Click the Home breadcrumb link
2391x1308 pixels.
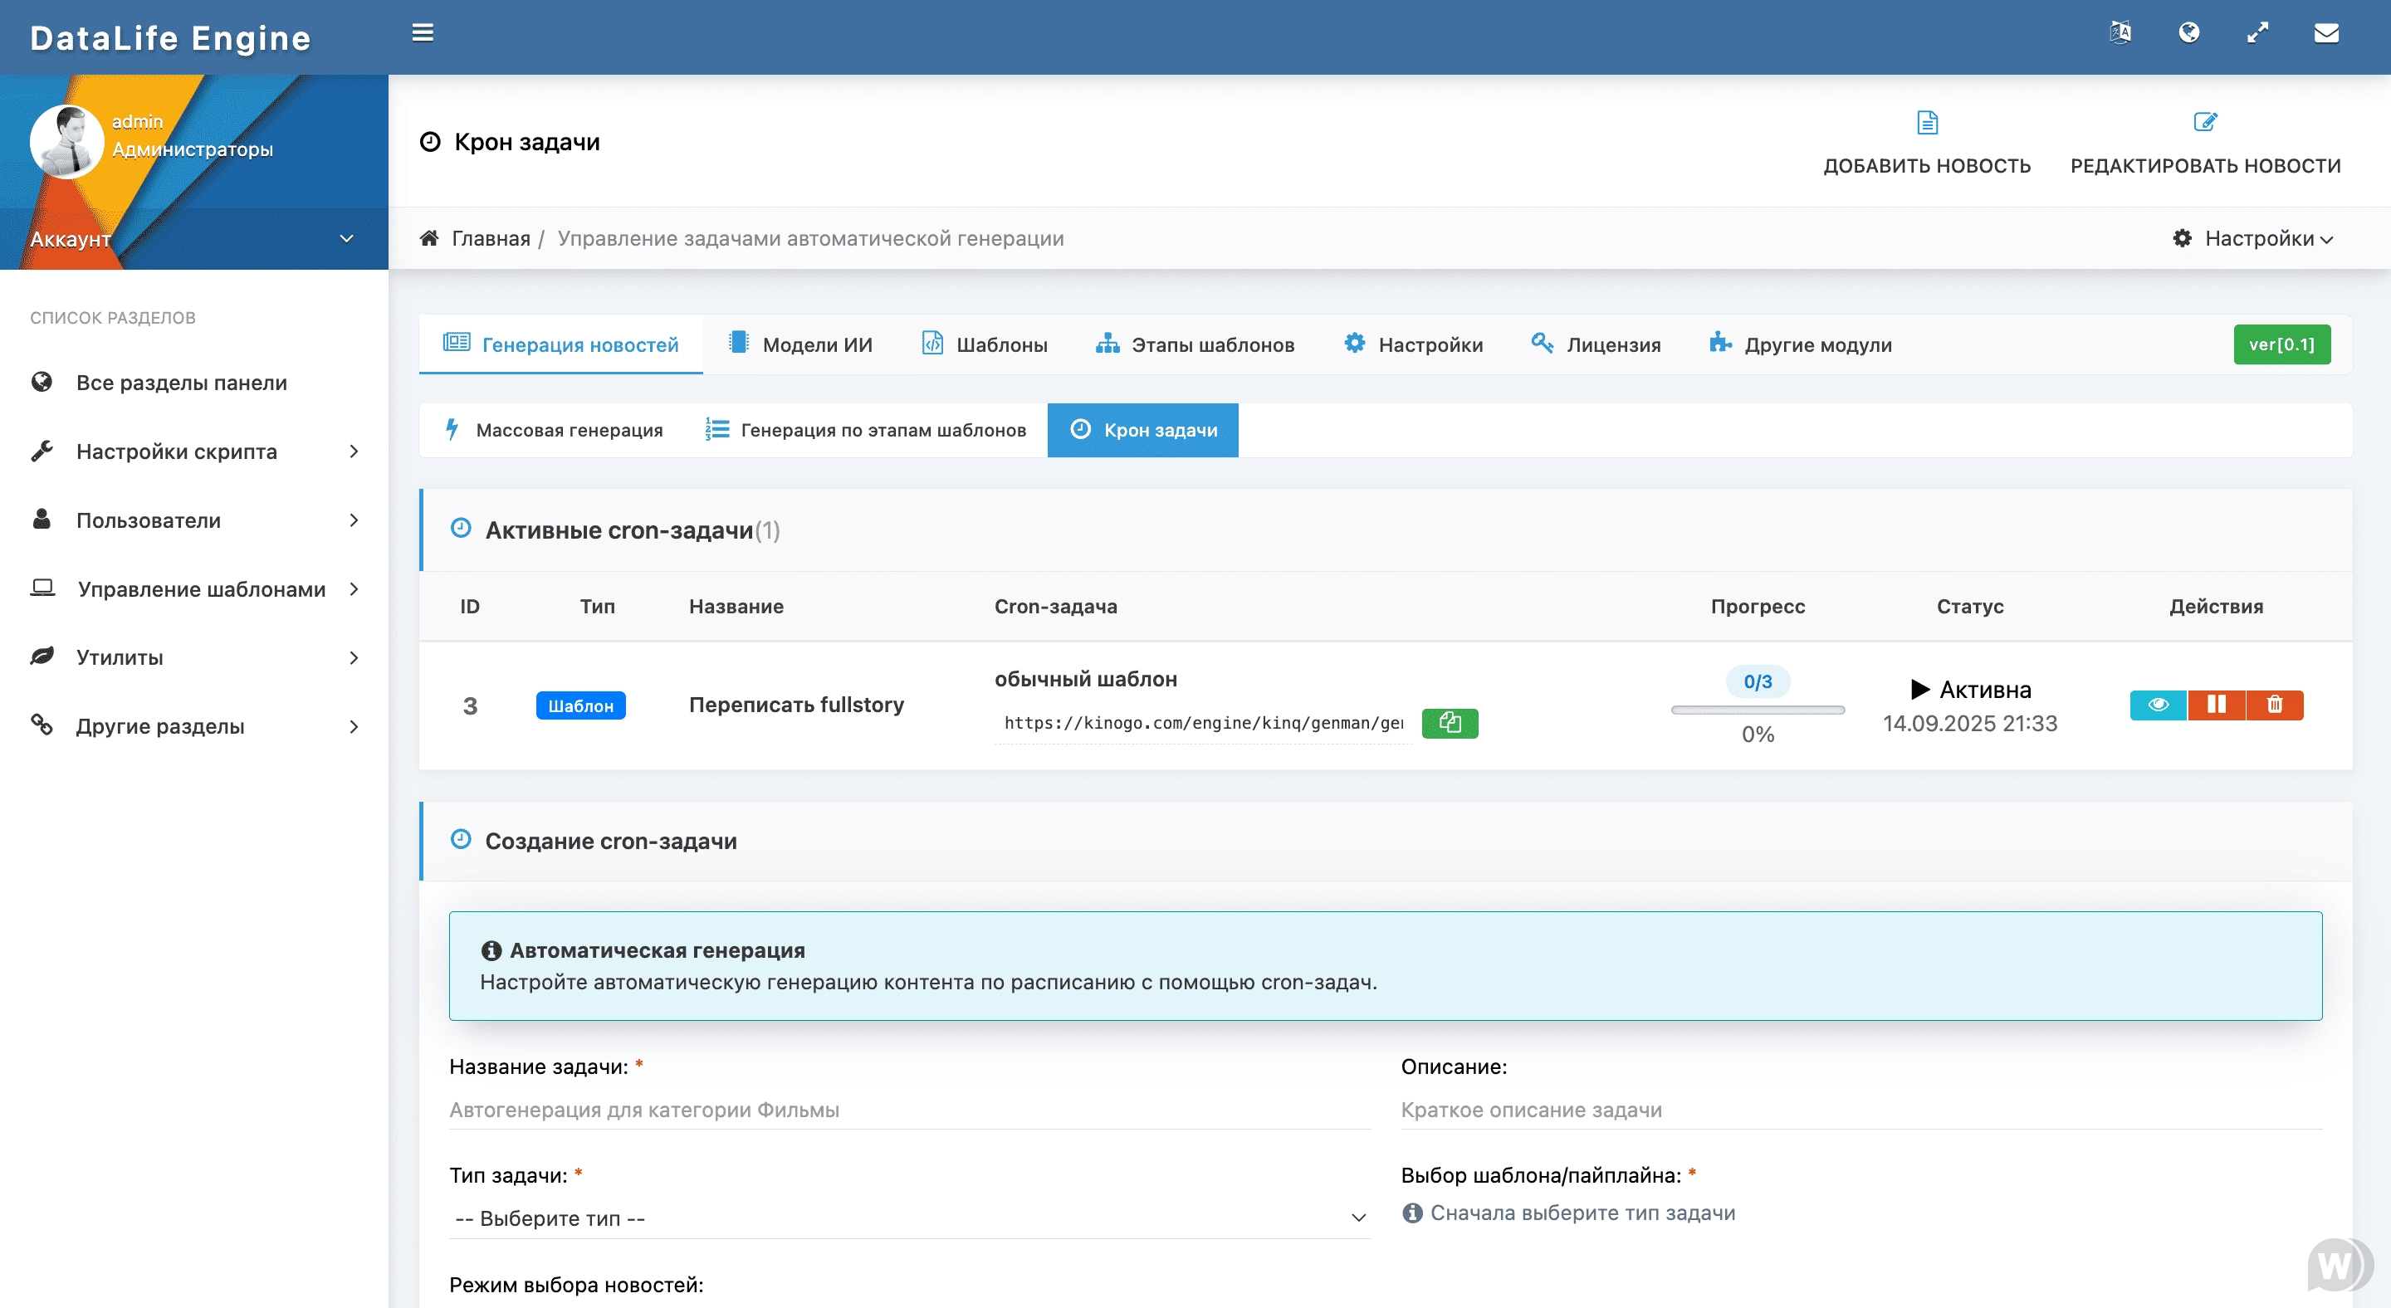point(490,238)
